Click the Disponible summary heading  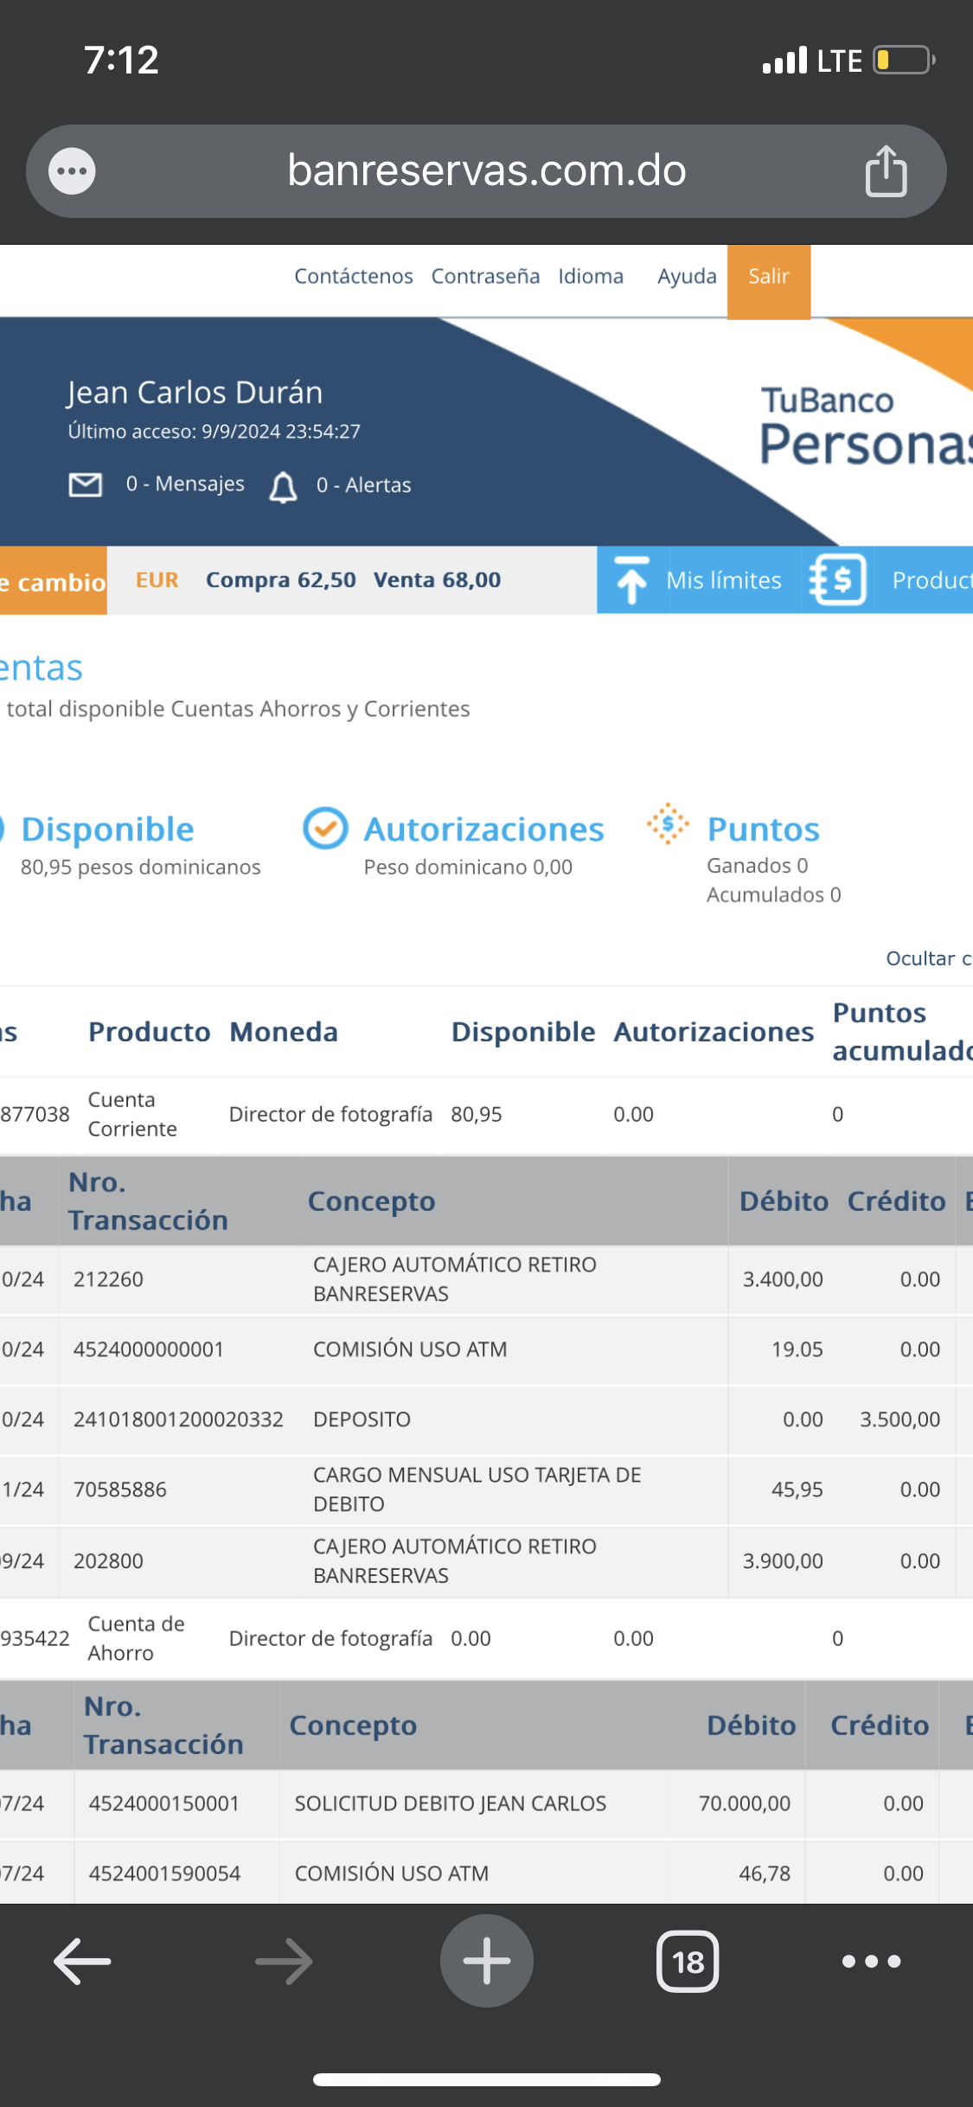pyautogui.click(x=107, y=829)
